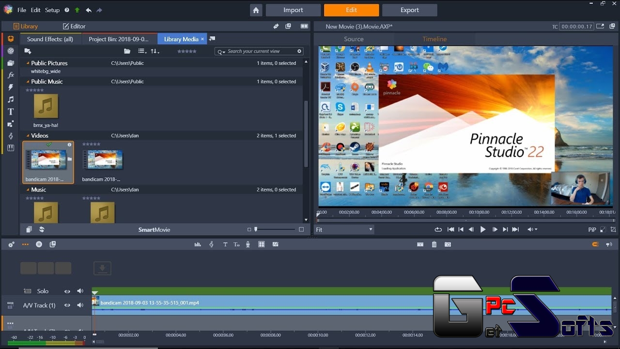Select the unselected second bandicam video thumbnail
The width and height of the screenshot is (620, 349).
pos(102,159)
